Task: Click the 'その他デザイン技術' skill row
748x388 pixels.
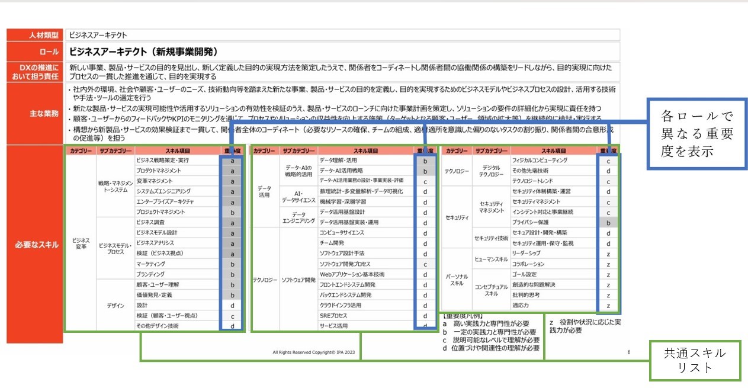Action: pyautogui.click(x=158, y=326)
